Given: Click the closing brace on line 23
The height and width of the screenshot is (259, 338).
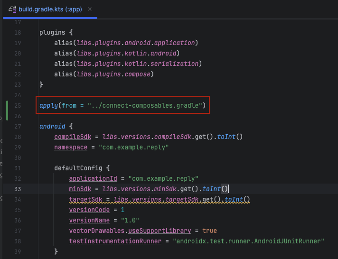Looking at the screenshot, I should coord(41,85).
